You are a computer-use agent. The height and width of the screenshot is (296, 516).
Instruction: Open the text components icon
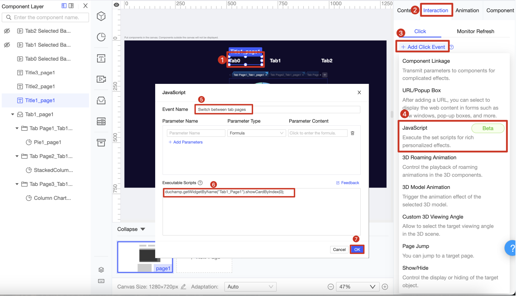(101, 58)
